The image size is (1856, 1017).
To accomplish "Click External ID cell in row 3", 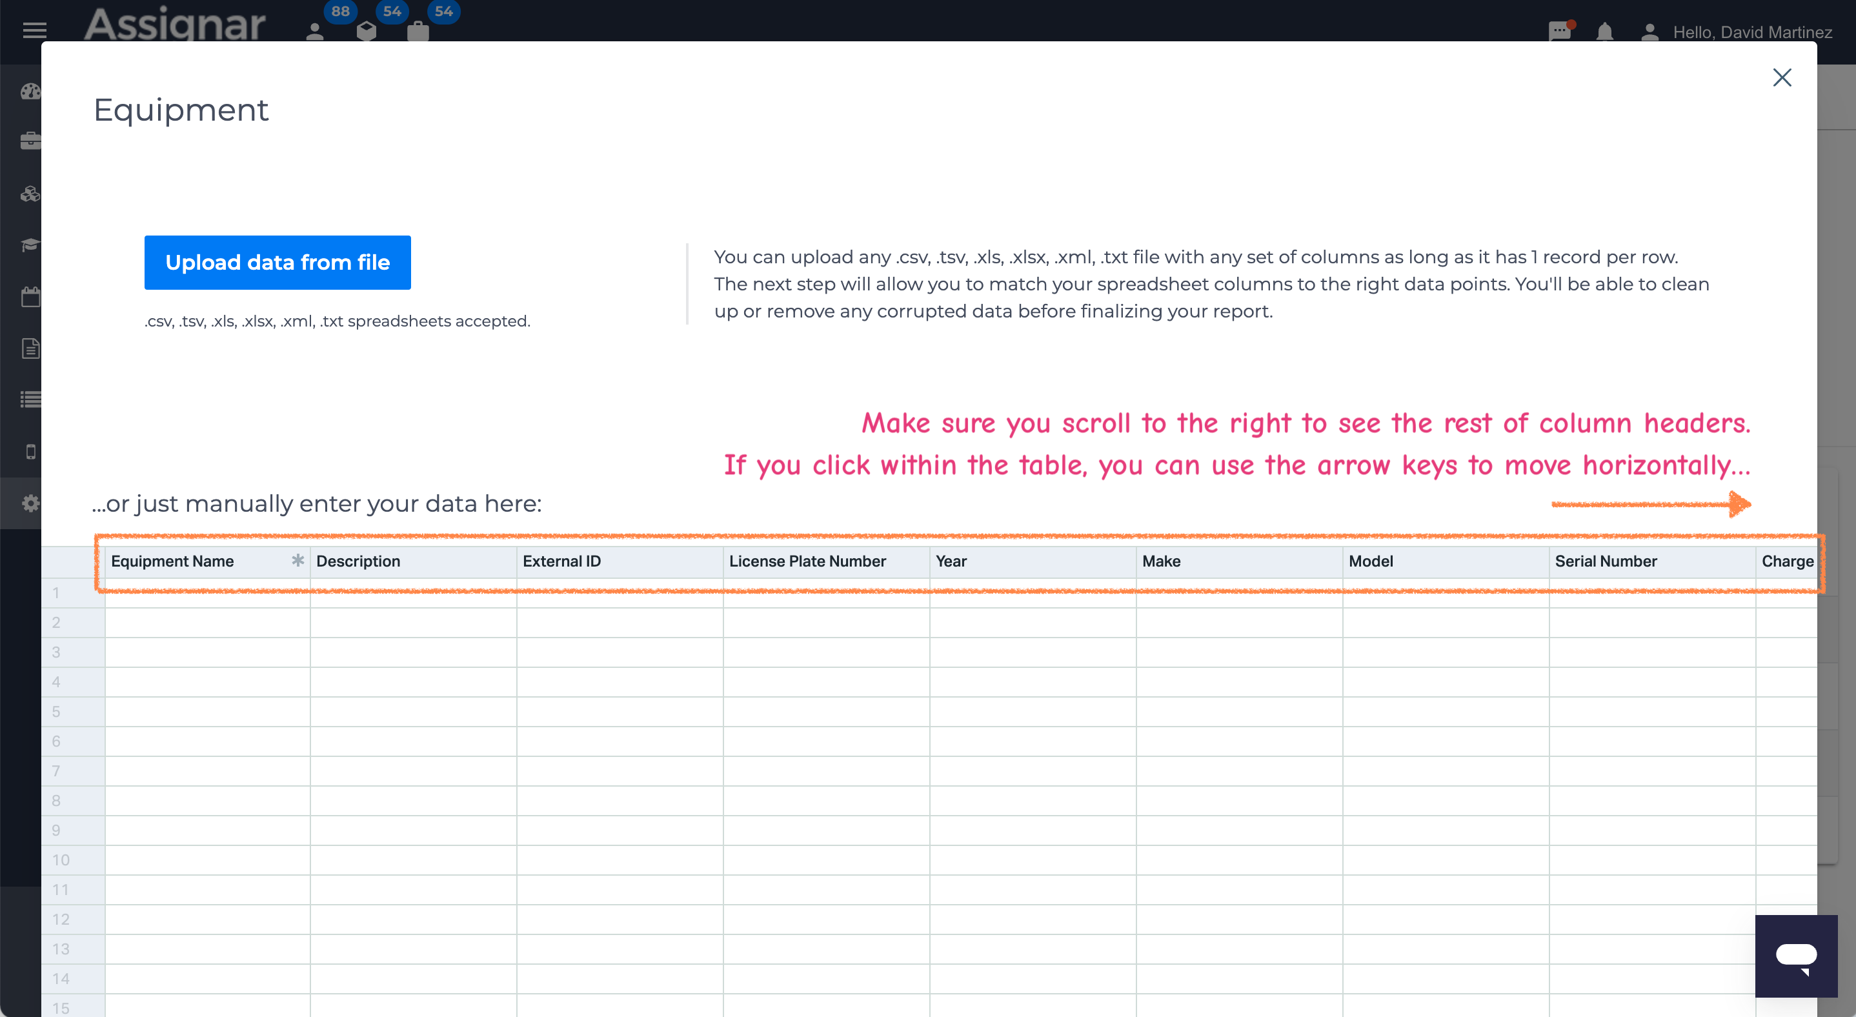I will click(x=620, y=652).
